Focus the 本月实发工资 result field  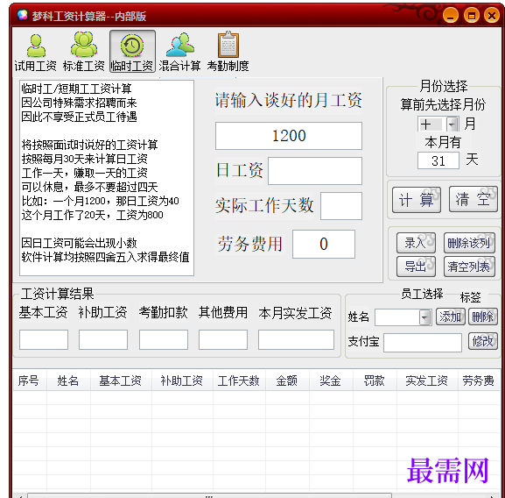pyautogui.click(x=296, y=339)
